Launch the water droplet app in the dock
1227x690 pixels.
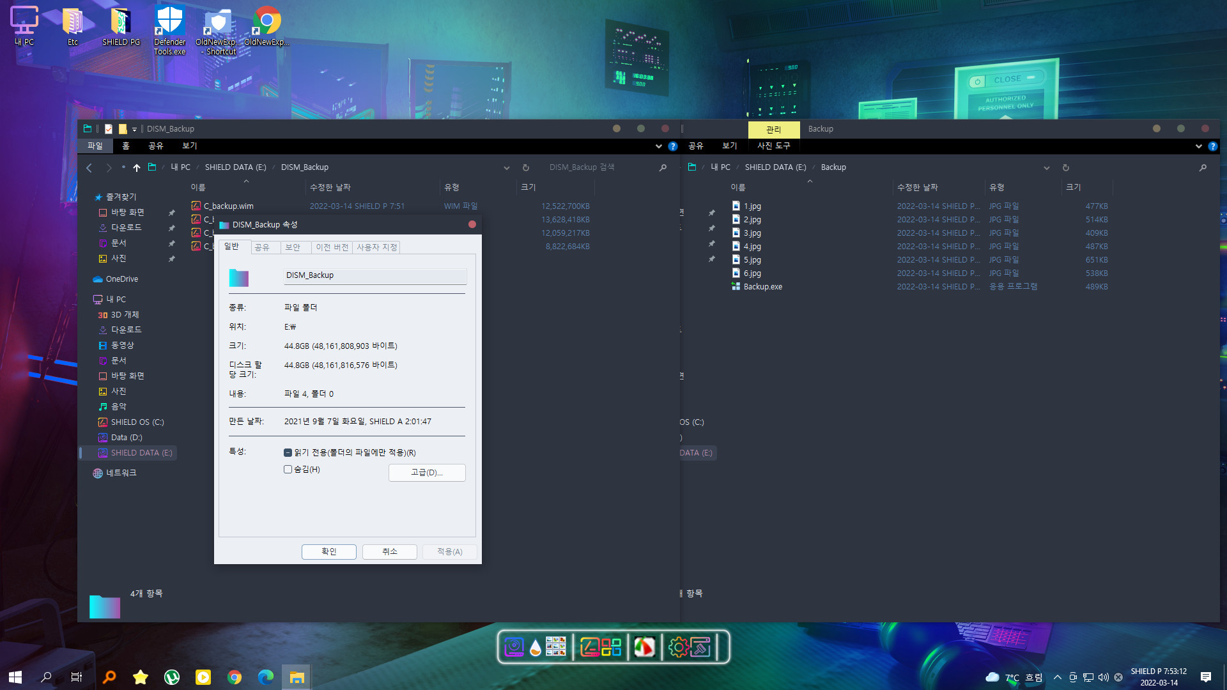tap(536, 648)
